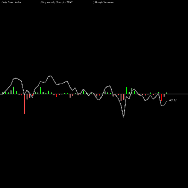Click the first green bar at chart start
The height and width of the screenshot is (188, 188).
[3, 93]
